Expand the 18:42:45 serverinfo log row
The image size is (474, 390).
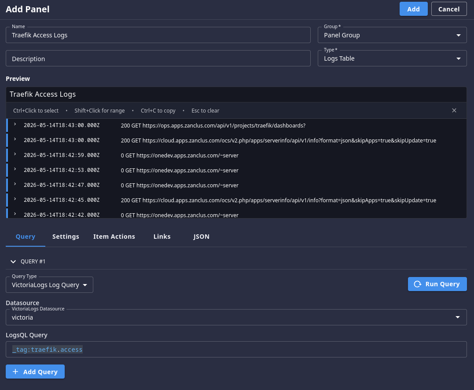(x=15, y=199)
